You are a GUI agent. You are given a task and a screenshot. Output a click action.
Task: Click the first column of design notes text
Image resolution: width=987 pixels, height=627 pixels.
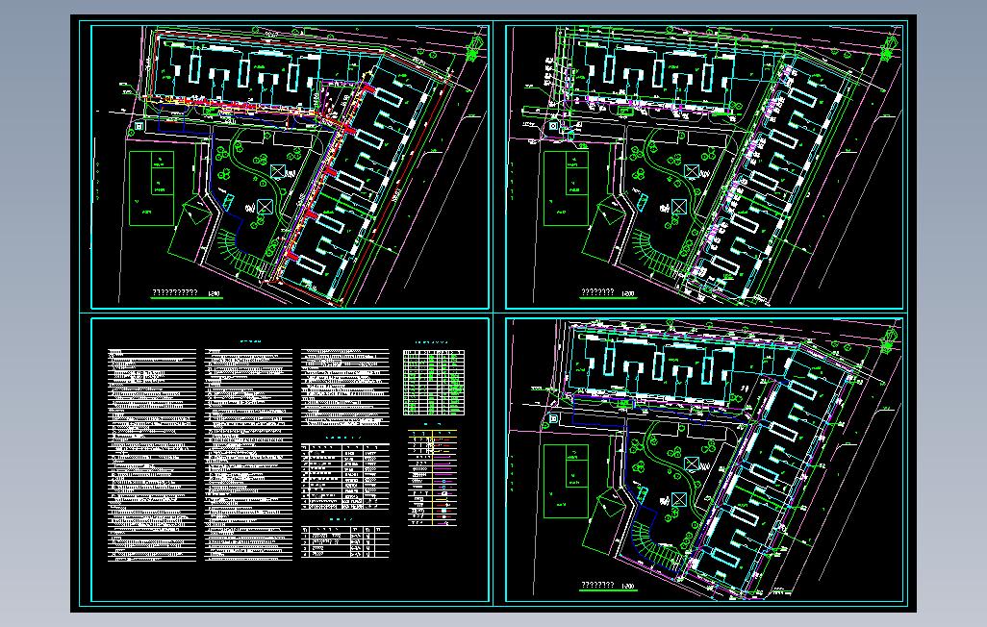152,455
